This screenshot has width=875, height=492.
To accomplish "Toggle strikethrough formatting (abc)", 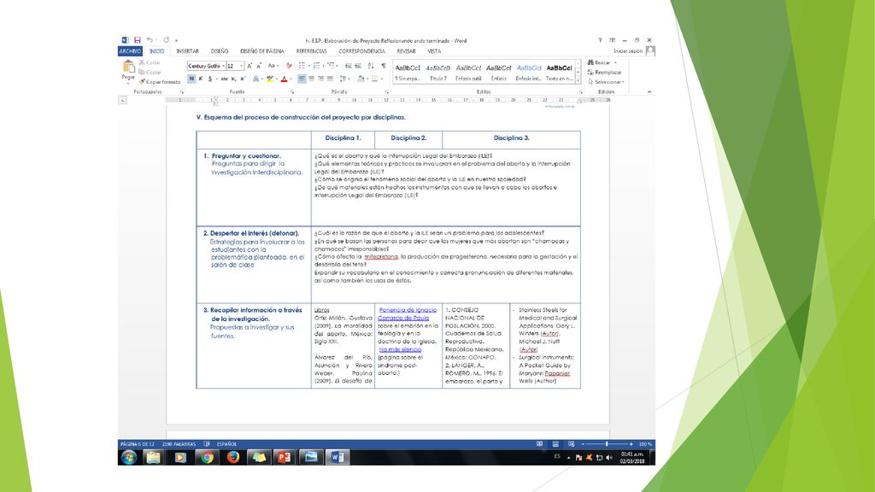I will click(224, 79).
